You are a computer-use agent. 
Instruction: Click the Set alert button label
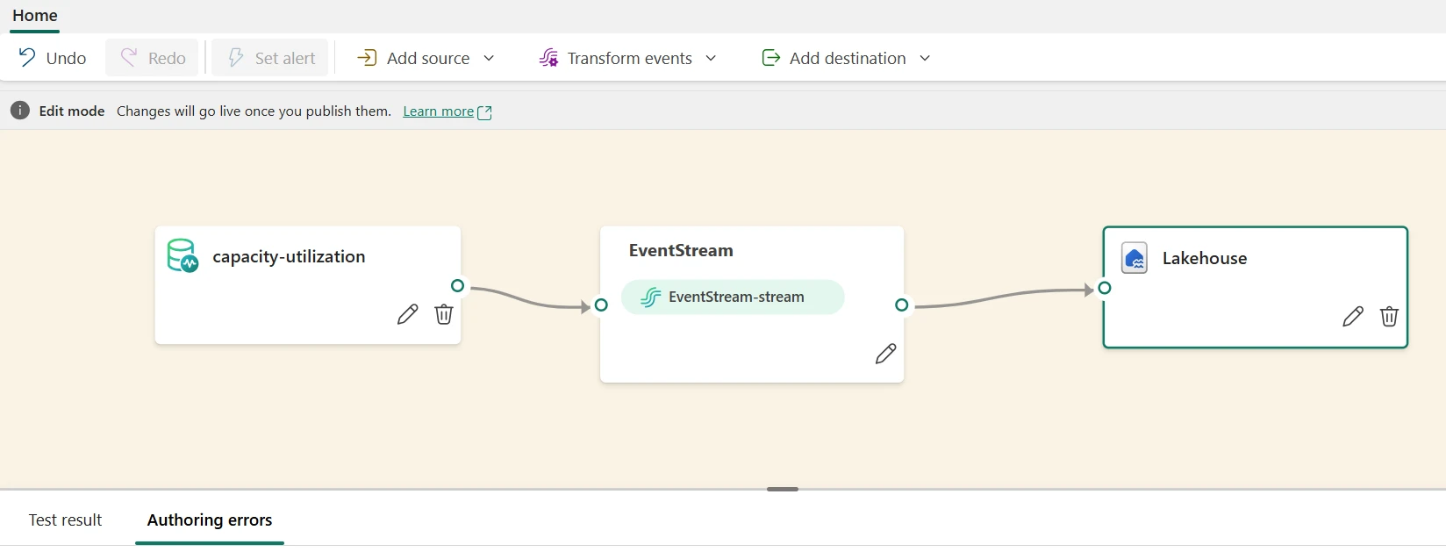(x=285, y=58)
